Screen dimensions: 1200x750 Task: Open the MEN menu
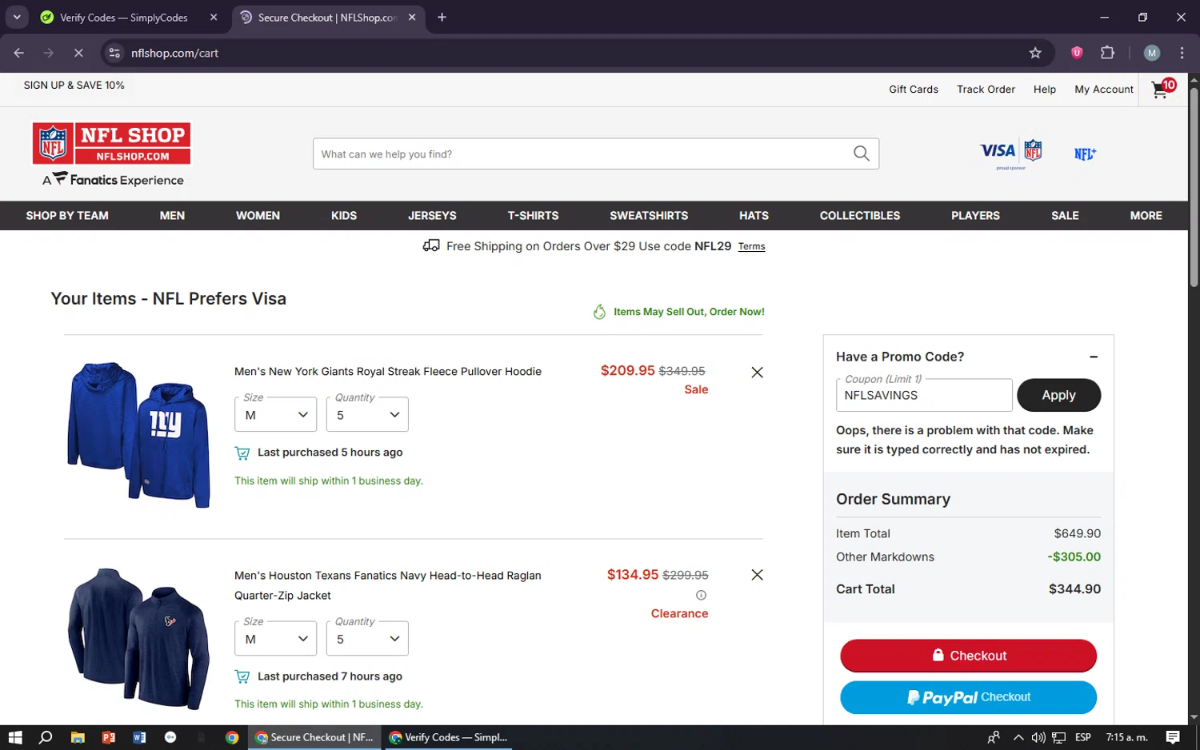[x=172, y=215]
